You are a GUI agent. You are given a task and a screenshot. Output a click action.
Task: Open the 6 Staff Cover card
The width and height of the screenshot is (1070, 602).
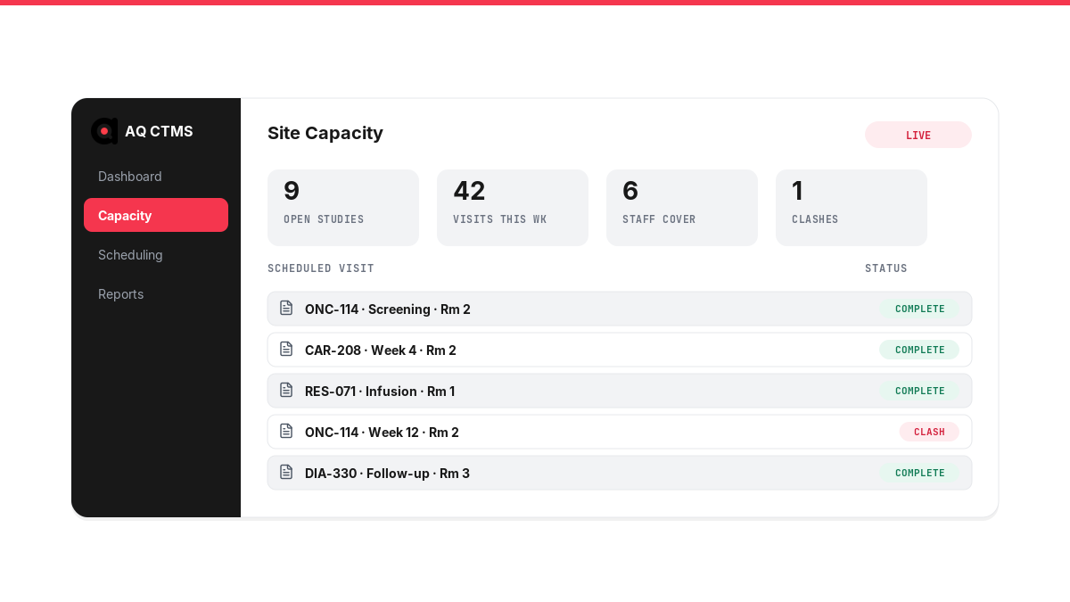(x=682, y=208)
